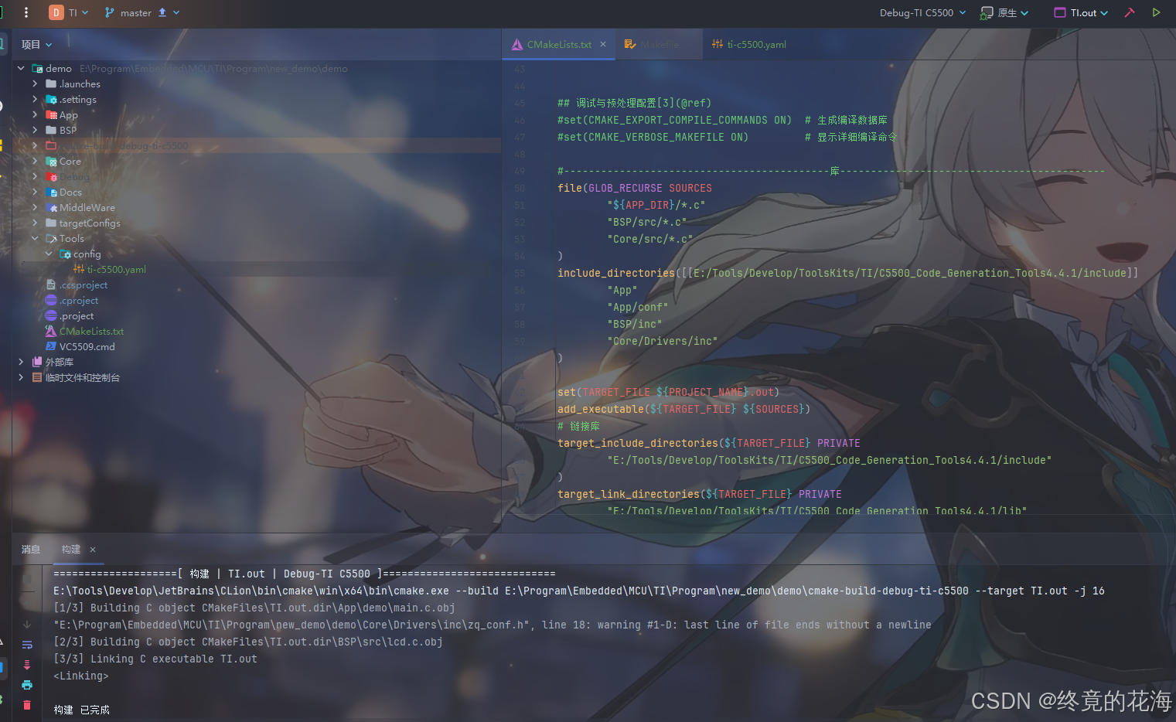Expand the 临时文件和控制台 node
1176x722 pixels.
(x=21, y=377)
